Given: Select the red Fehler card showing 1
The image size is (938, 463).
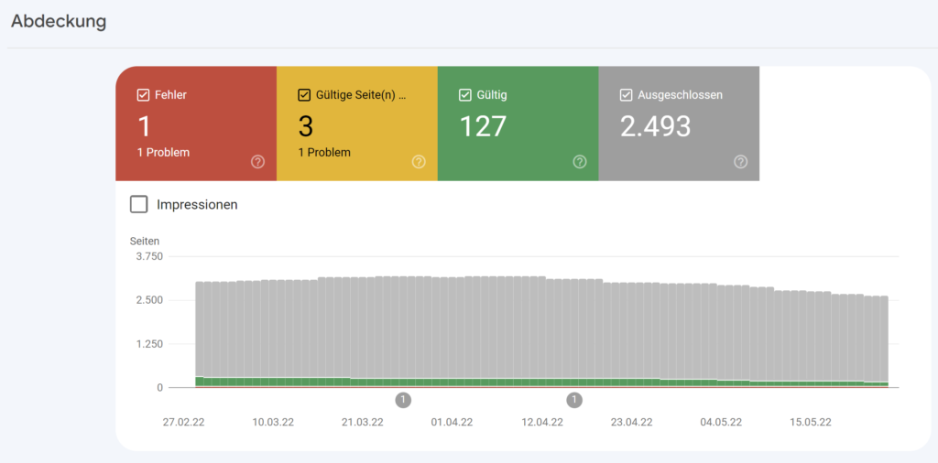Looking at the screenshot, I should click(196, 124).
